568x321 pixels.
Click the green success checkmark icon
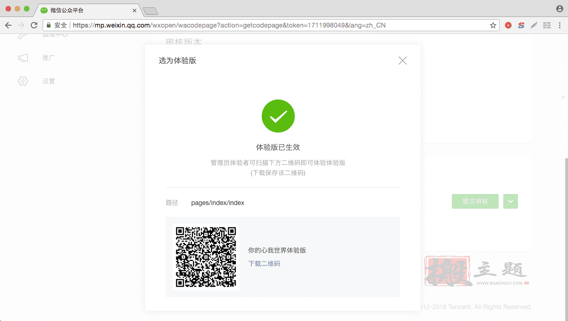(278, 116)
